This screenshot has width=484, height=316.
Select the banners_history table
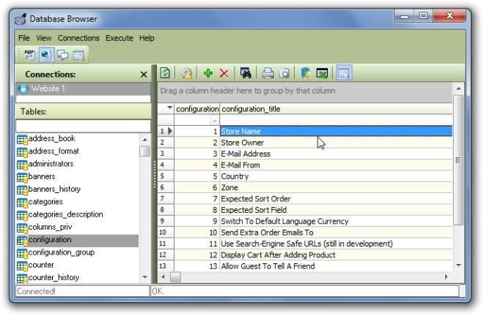click(54, 189)
